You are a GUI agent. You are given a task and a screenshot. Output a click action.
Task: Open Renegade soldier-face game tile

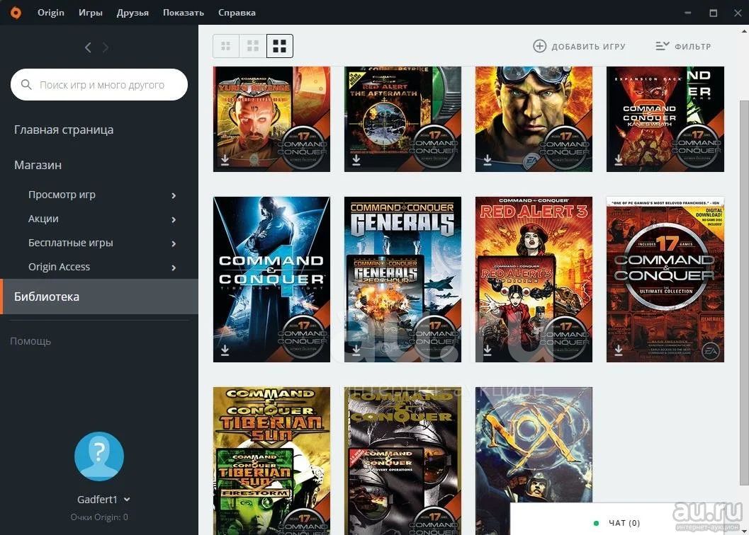pyautogui.click(x=534, y=119)
